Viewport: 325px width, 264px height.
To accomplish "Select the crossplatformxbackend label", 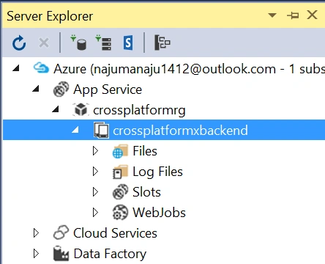I will click(180, 131).
